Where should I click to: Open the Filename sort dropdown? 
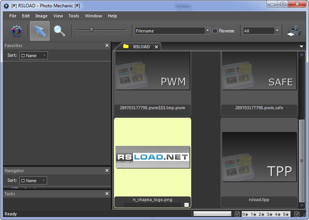click(x=207, y=31)
